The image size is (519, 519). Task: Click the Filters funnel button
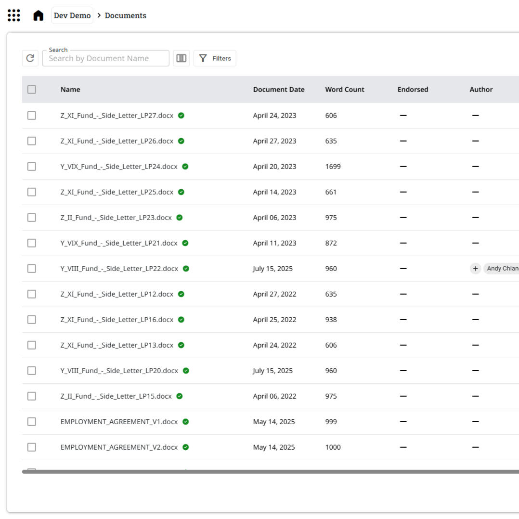pos(215,58)
